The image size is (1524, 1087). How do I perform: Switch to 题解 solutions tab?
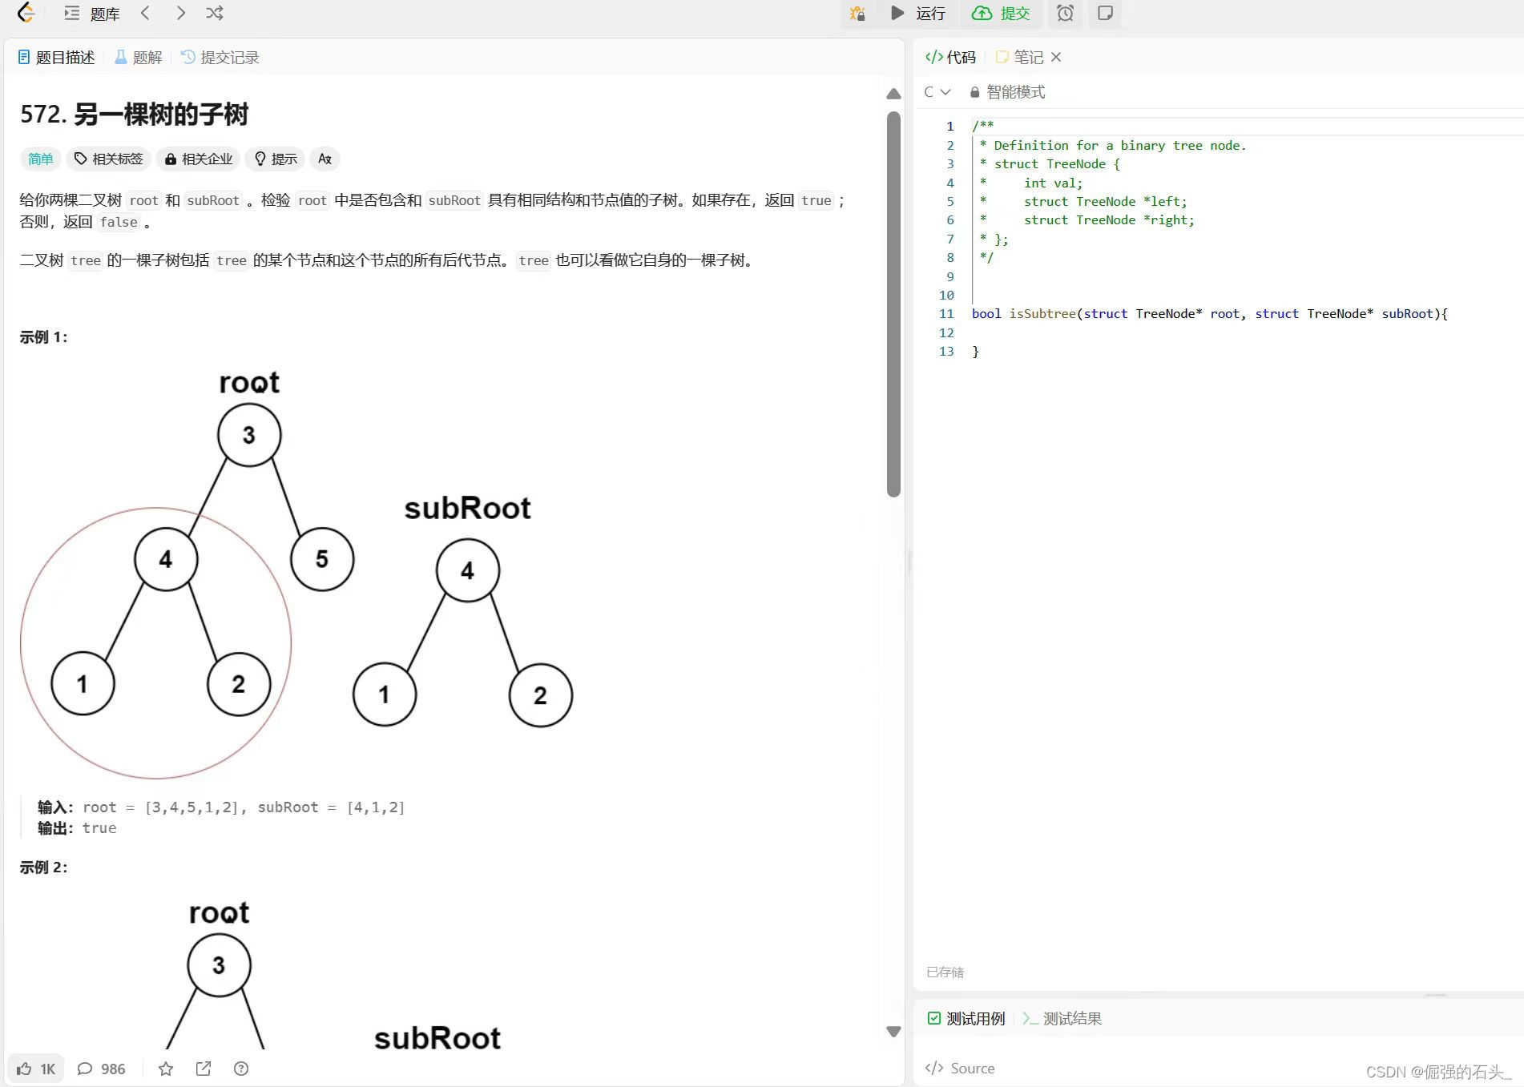click(138, 58)
